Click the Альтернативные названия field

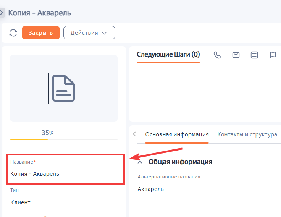coord(209,189)
